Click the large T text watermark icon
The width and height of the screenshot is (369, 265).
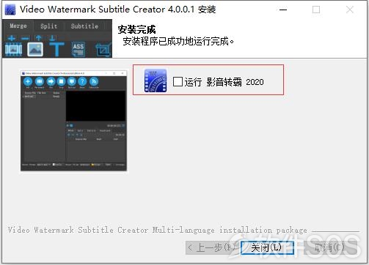point(56,49)
